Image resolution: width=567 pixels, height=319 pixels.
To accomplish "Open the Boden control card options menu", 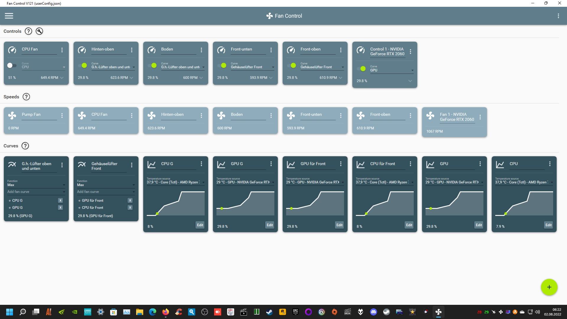I will (201, 50).
